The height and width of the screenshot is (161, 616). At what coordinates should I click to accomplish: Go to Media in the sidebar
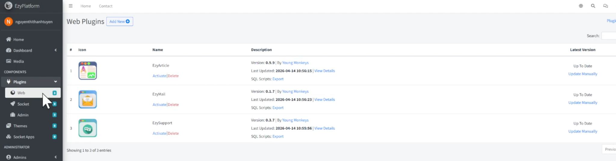point(18,61)
